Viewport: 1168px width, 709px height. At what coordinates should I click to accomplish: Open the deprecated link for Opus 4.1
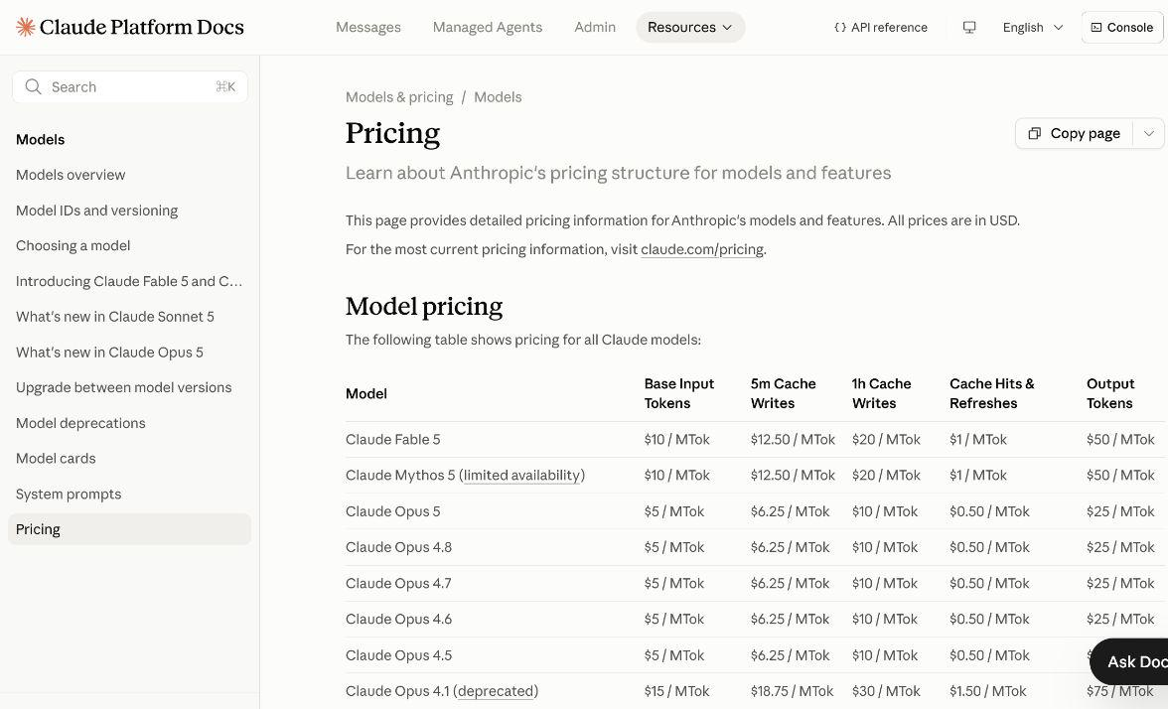click(496, 691)
